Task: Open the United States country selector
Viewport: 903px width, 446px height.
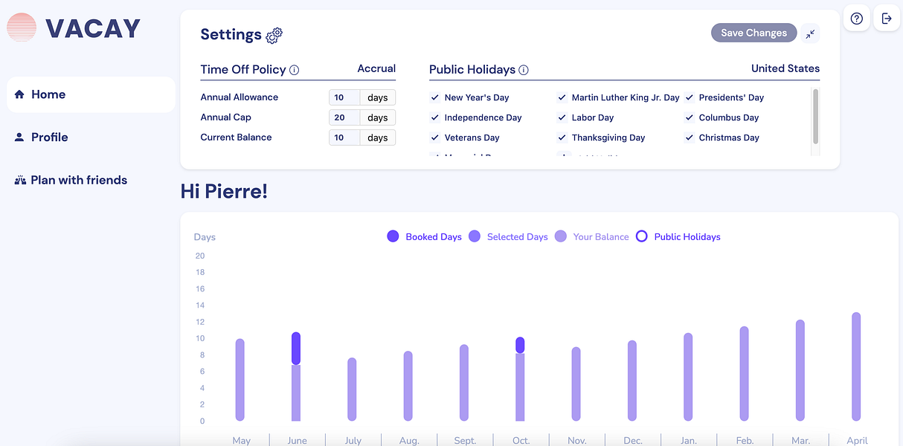Action: point(785,68)
